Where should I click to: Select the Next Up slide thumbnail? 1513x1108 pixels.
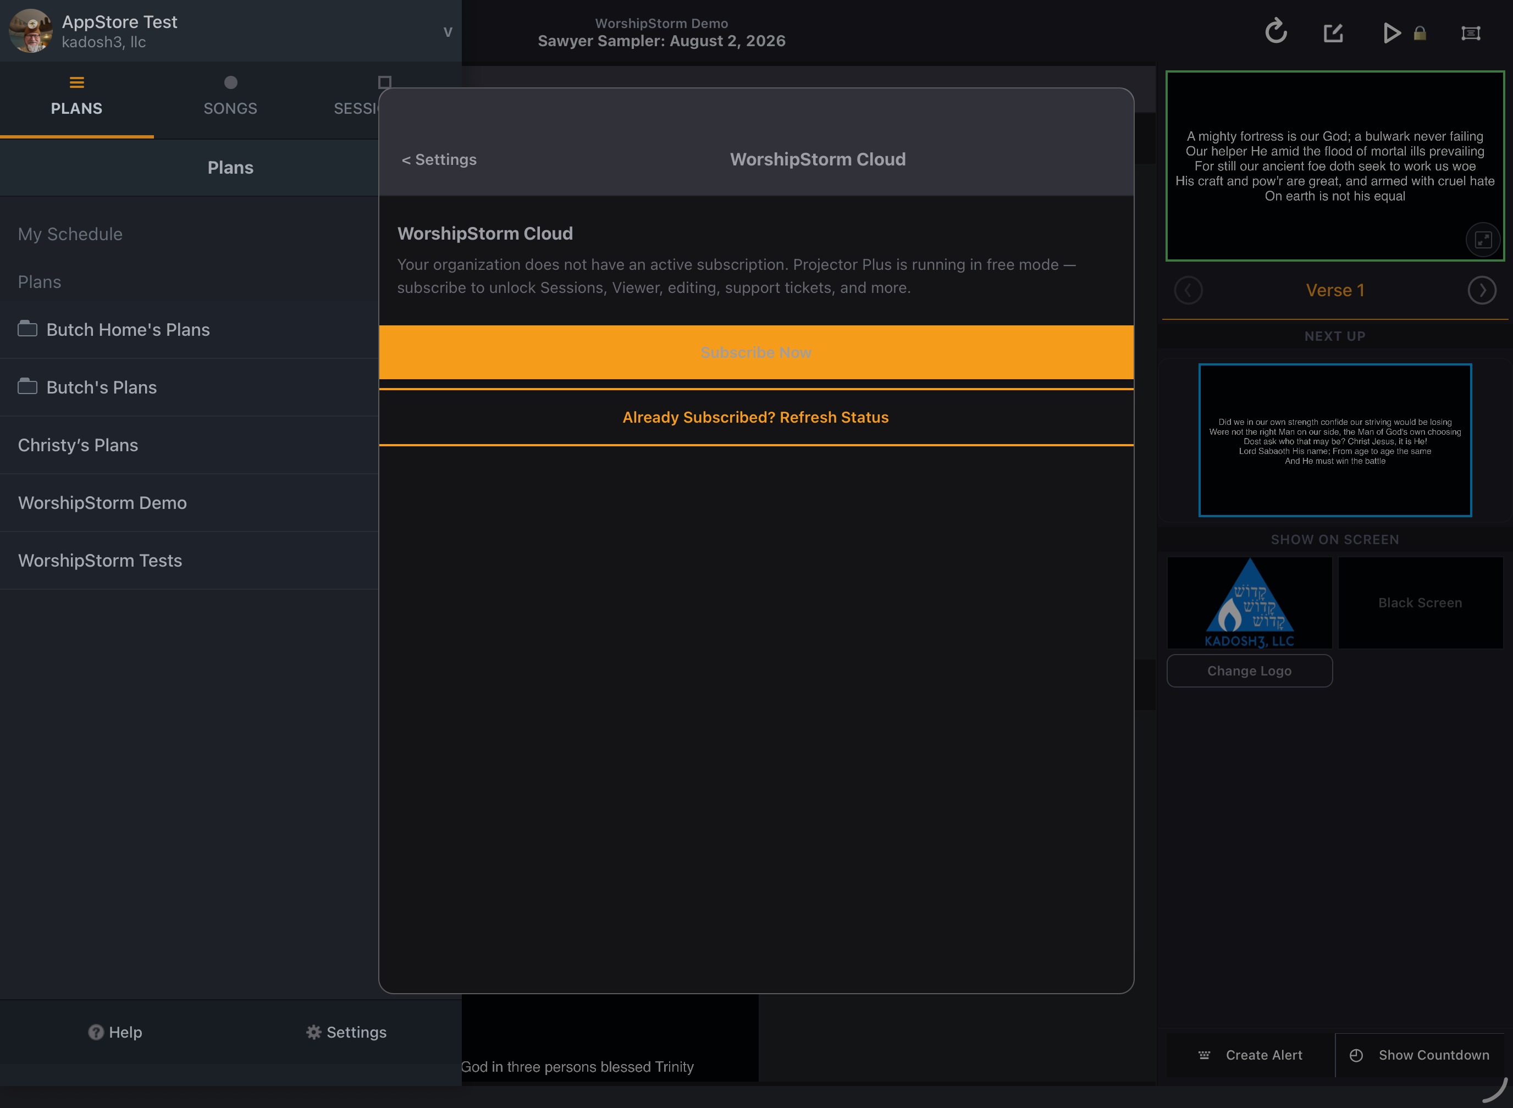(1334, 440)
